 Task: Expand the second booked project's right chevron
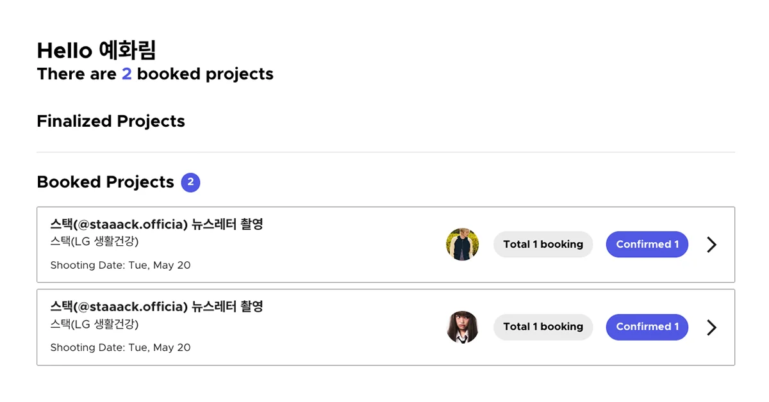[711, 328]
